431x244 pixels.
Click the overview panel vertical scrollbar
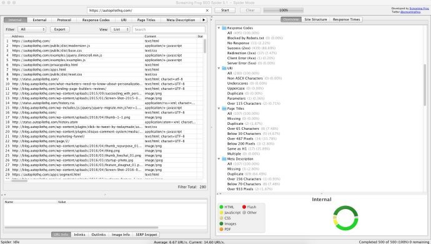(425, 85)
